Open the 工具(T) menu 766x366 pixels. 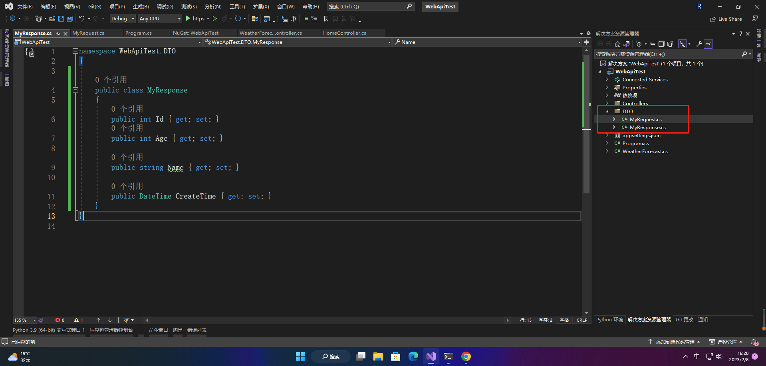coord(237,7)
